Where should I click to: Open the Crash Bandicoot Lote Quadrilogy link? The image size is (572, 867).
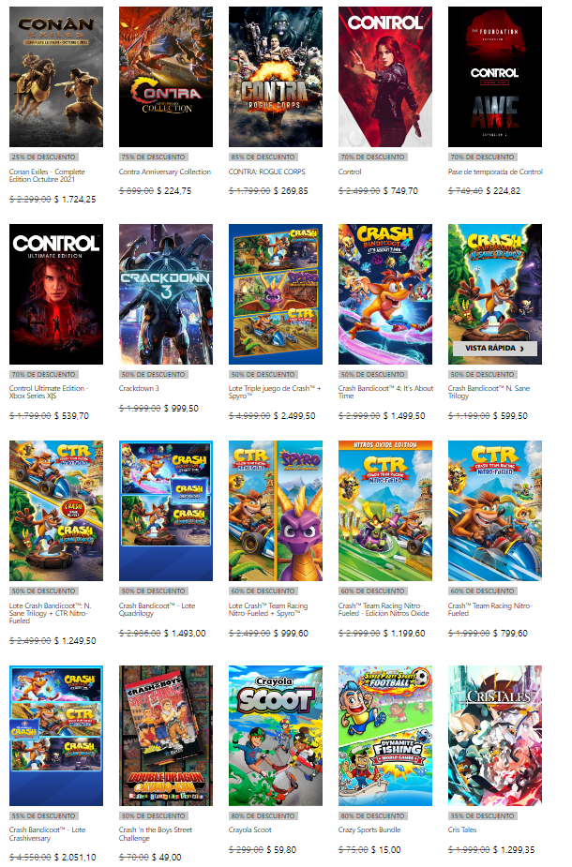158,609
